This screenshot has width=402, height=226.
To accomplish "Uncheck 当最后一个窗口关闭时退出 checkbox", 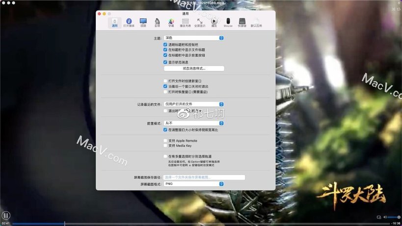I will coord(165,86).
